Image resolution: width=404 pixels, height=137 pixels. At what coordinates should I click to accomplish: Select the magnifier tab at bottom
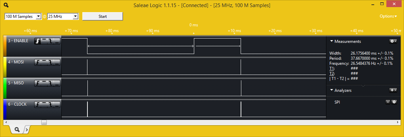[x=17, y=130]
